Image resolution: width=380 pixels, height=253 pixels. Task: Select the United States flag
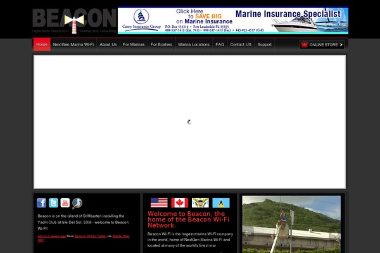[x=159, y=202]
